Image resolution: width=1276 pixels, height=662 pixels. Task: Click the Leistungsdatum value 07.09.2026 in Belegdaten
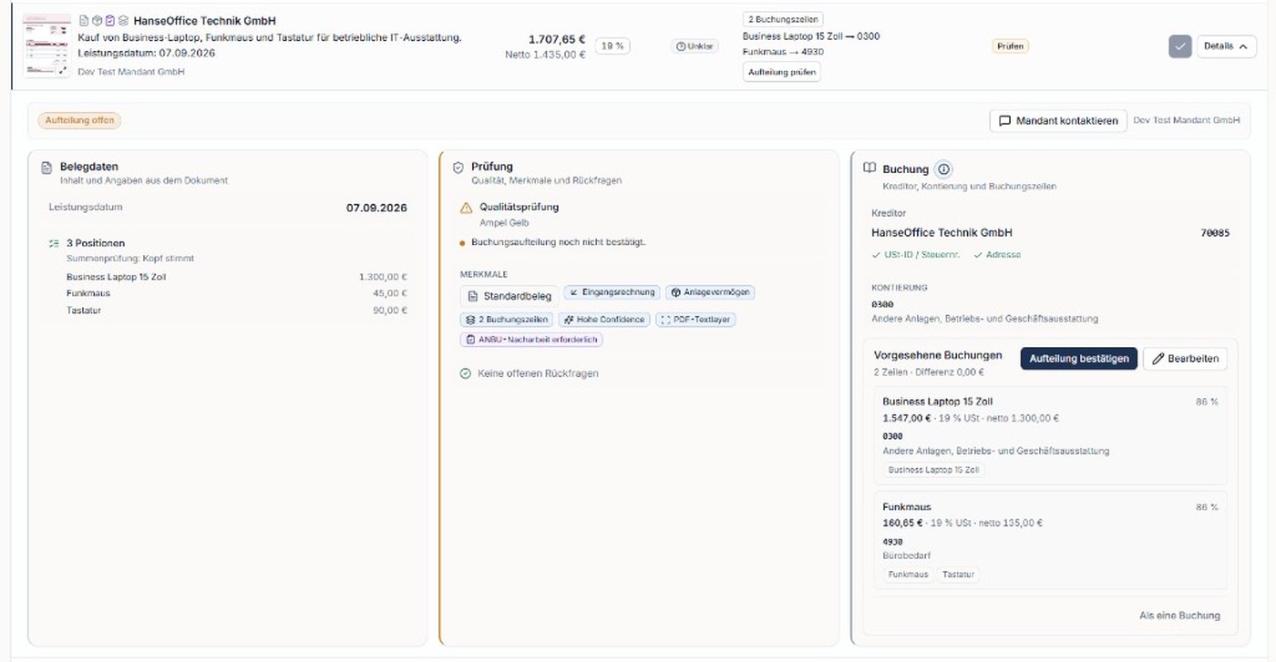point(376,208)
